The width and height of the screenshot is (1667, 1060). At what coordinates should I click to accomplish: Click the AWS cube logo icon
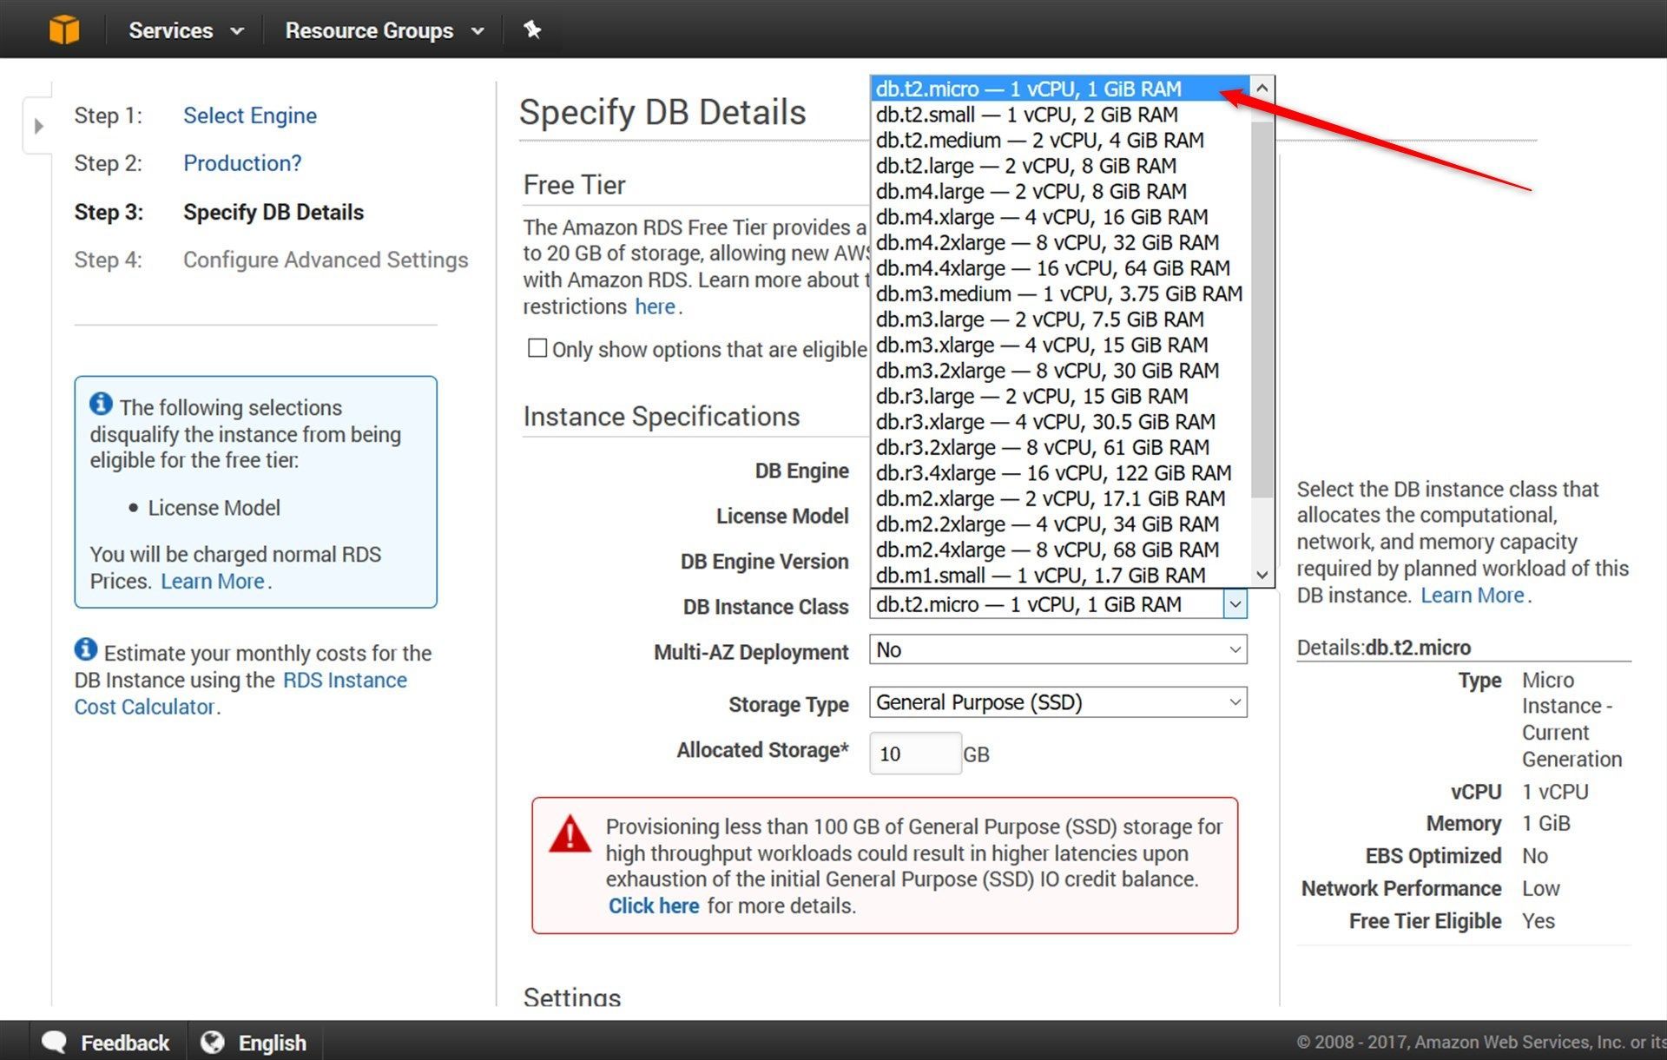(x=64, y=30)
